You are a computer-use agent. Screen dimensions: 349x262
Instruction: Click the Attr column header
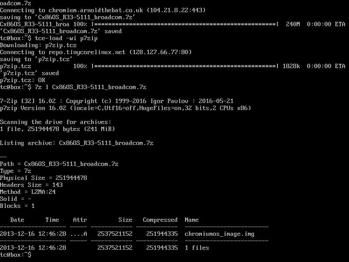click(x=80, y=220)
